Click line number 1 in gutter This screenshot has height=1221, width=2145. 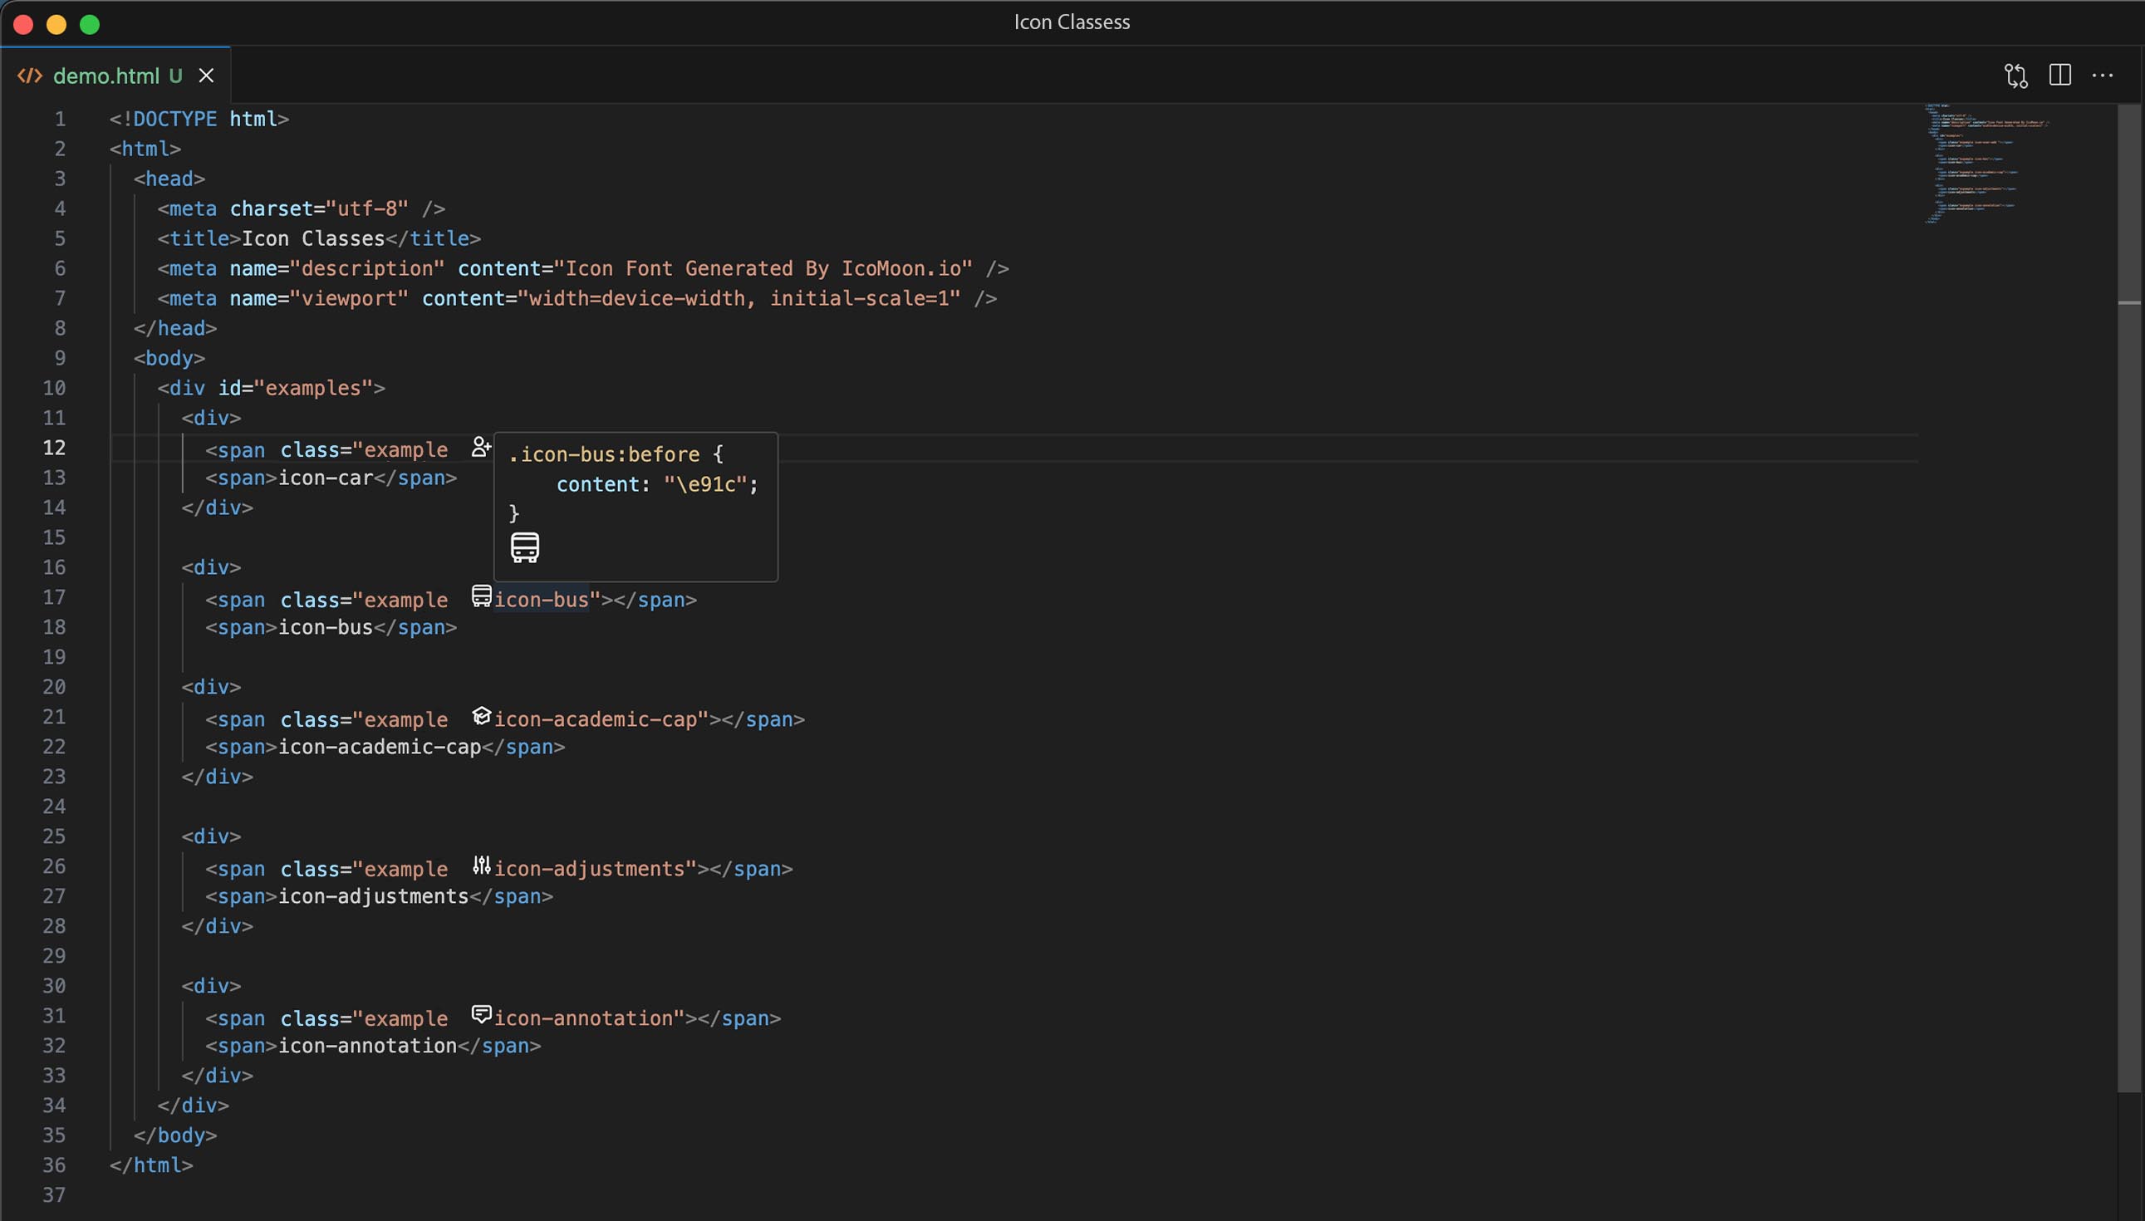(61, 119)
